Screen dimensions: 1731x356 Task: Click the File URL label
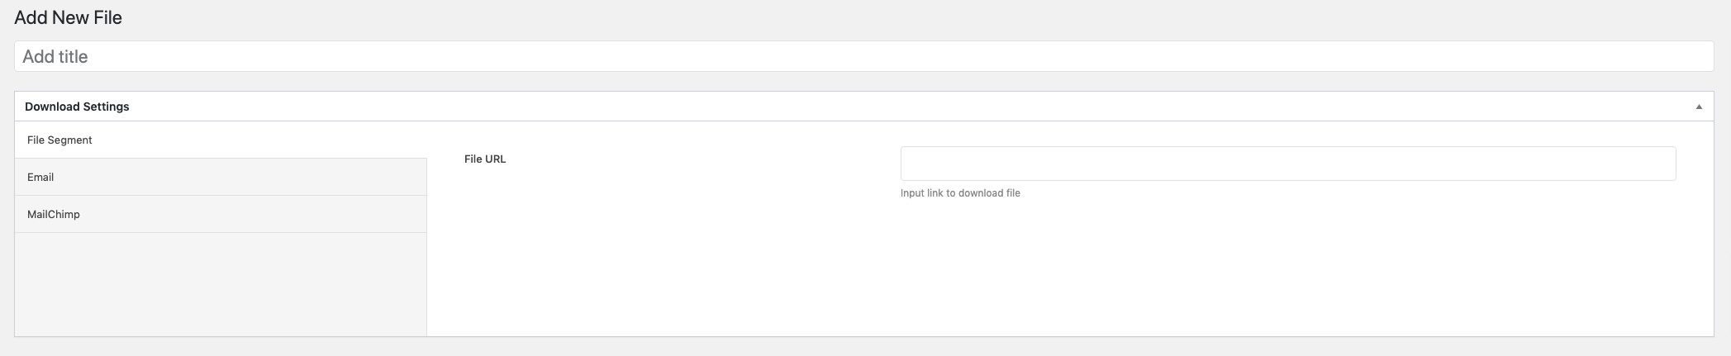[485, 159]
